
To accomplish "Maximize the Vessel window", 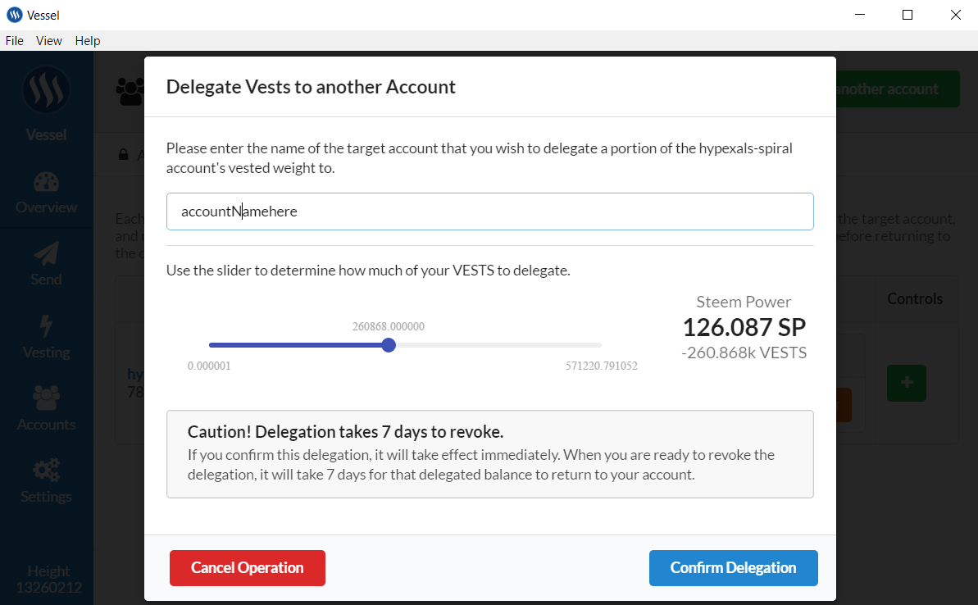I will 907,15.
